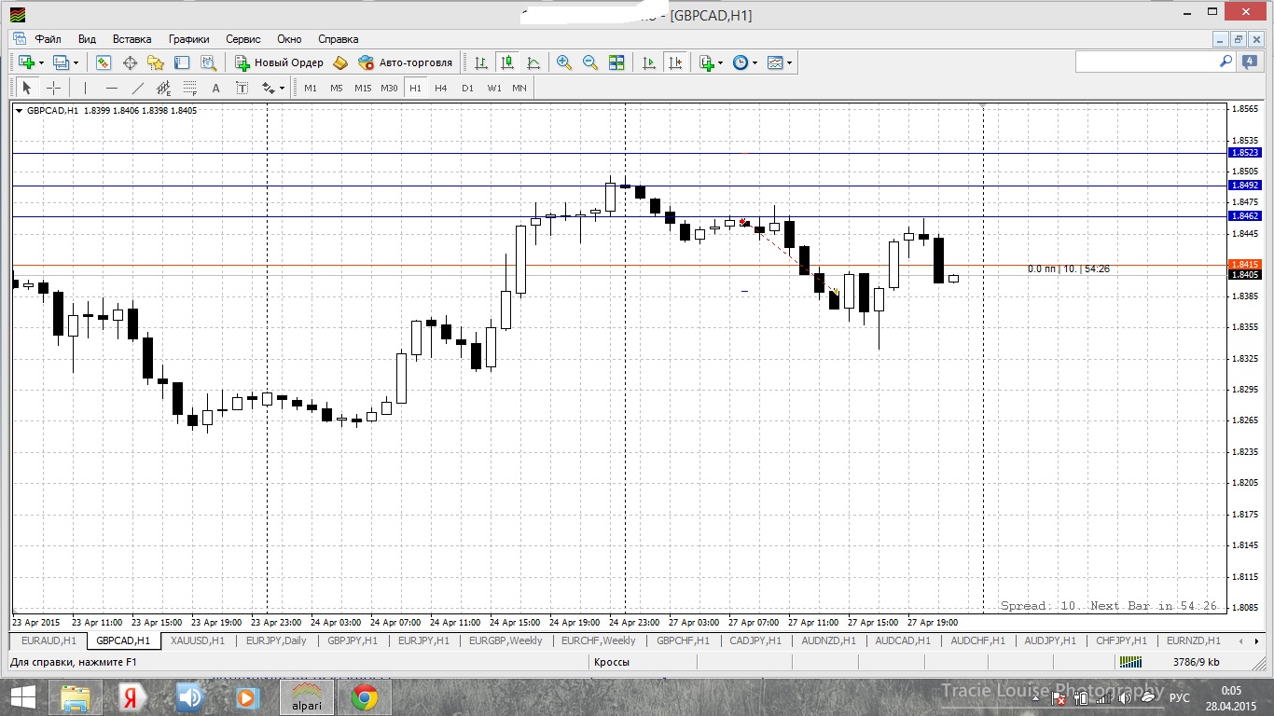Select the trendline drawing tool
1274x716 pixels.
coord(138,88)
